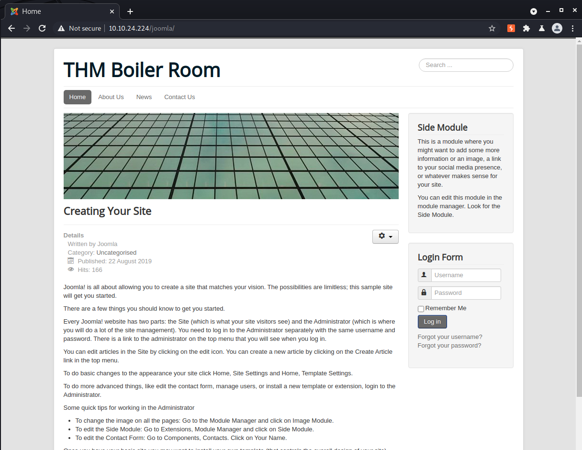Click the Published: 22 August 2019 text

tap(115, 261)
